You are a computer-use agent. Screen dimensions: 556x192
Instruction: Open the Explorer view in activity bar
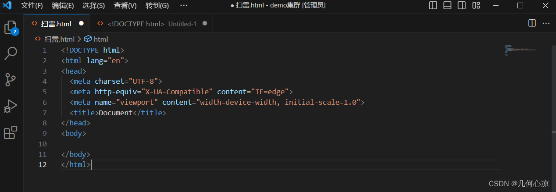tap(10, 27)
